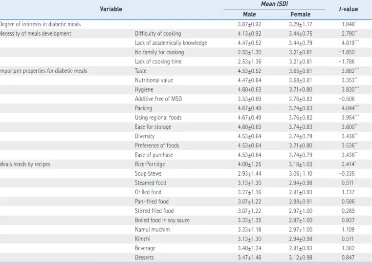Click male value 2.53±1.36

pyautogui.click(x=249, y=61)
